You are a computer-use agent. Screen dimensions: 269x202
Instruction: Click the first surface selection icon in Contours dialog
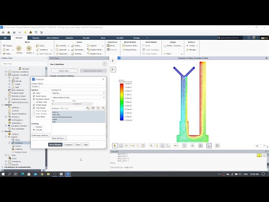click(88, 108)
